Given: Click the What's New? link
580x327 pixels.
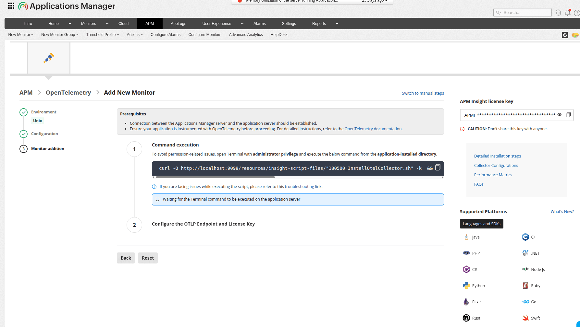Looking at the screenshot, I should tap(562, 212).
